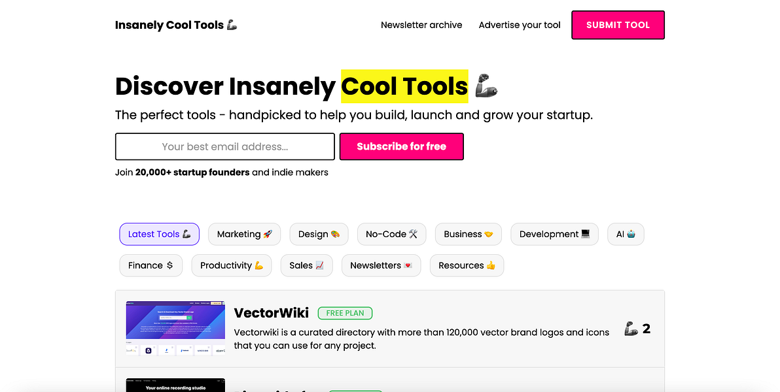Click the email address input field
This screenshot has width=780, height=392.
pos(224,146)
